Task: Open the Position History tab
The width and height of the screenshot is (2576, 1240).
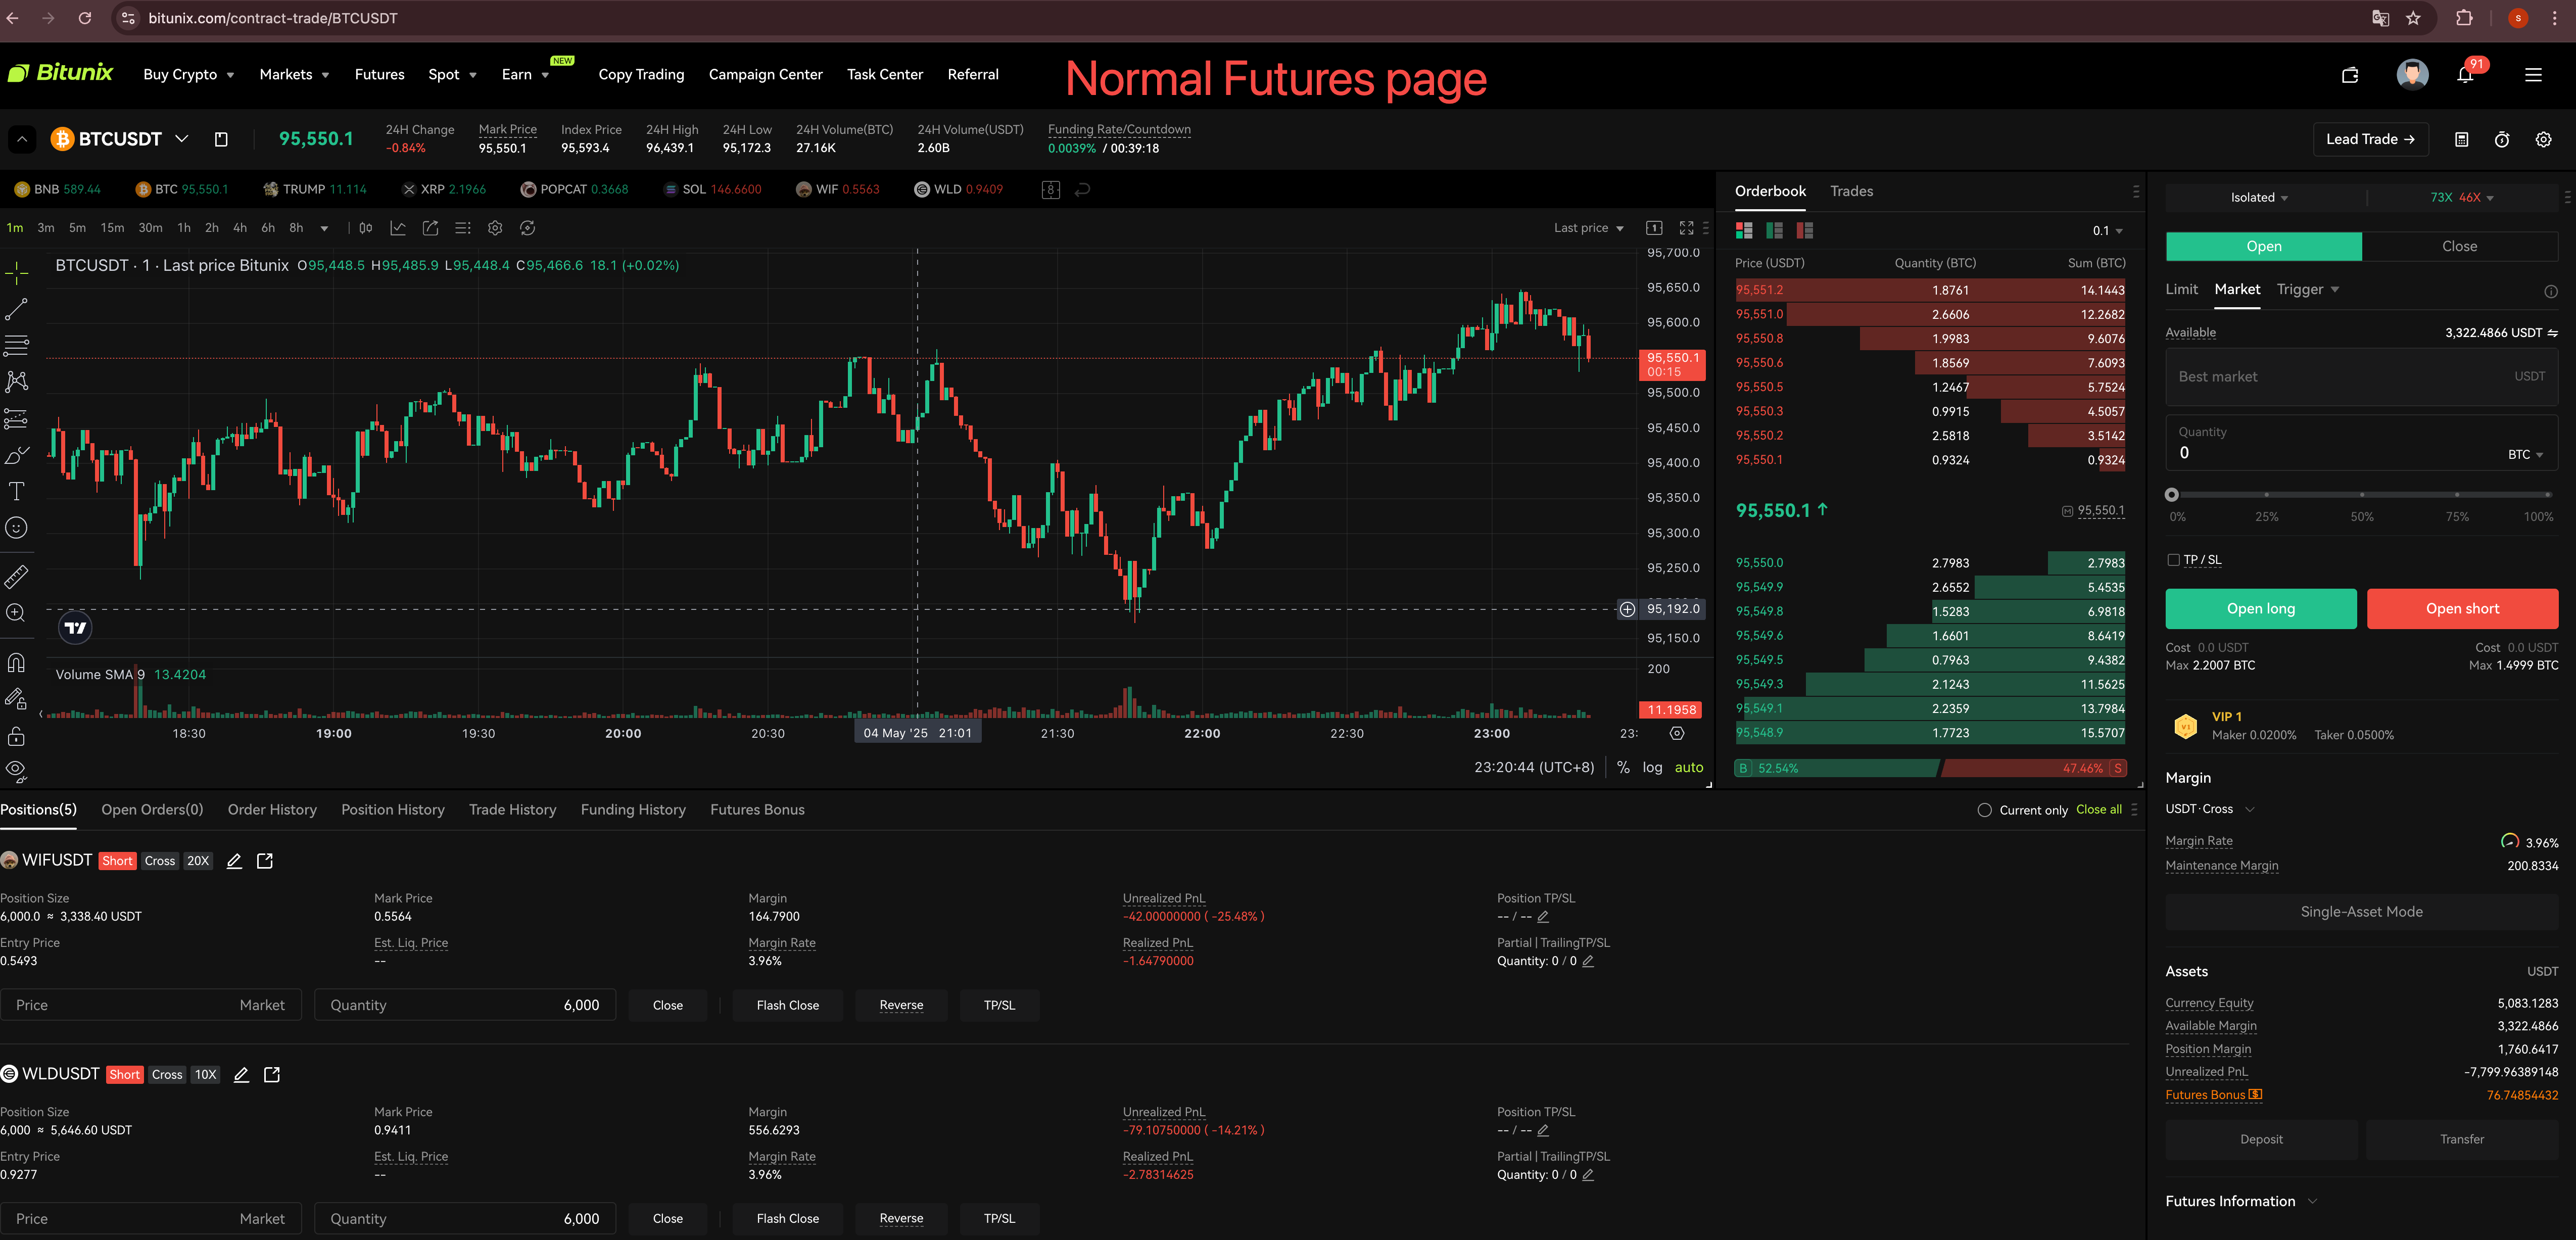Action: tap(393, 810)
